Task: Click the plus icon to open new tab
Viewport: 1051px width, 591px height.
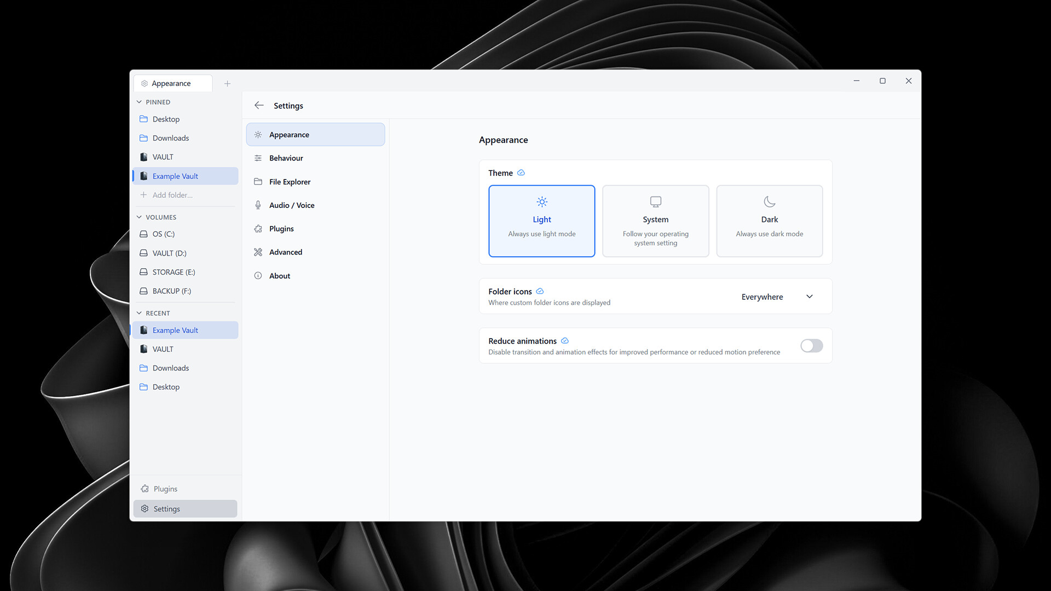Action: (x=227, y=84)
